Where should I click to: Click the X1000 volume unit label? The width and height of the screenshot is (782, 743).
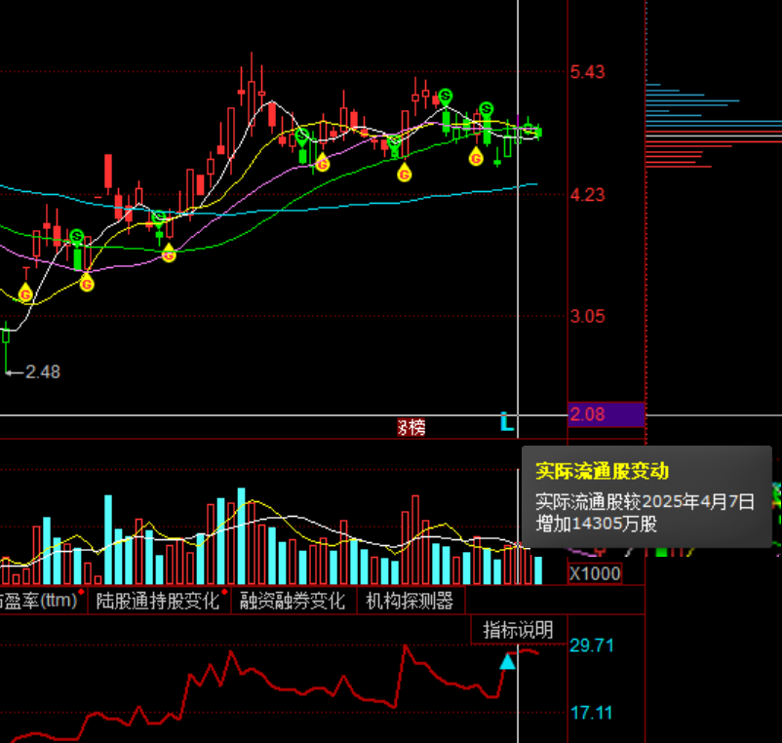pos(595,573)
